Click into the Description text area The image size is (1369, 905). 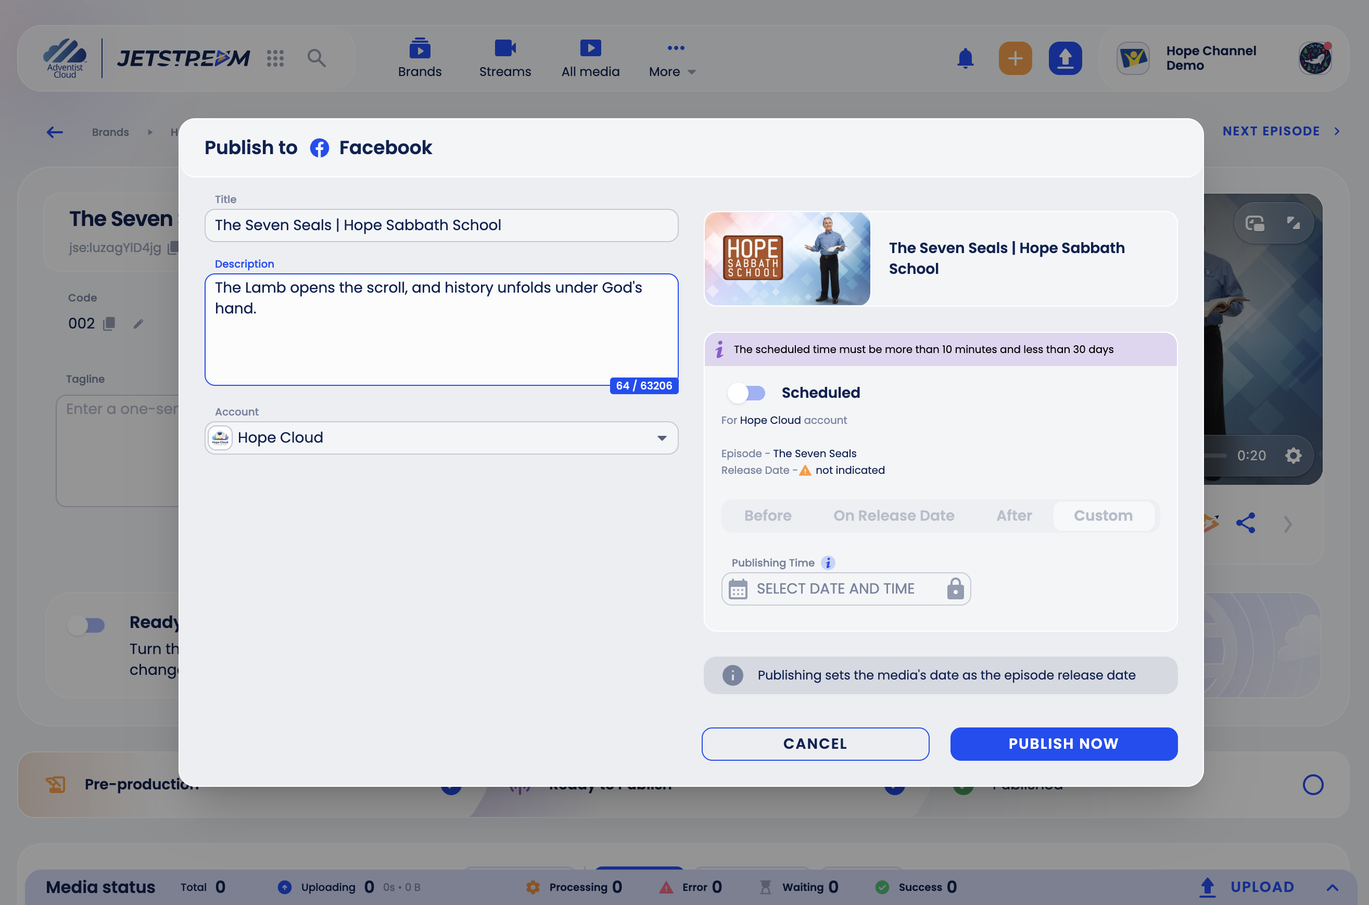pos(441,329)
